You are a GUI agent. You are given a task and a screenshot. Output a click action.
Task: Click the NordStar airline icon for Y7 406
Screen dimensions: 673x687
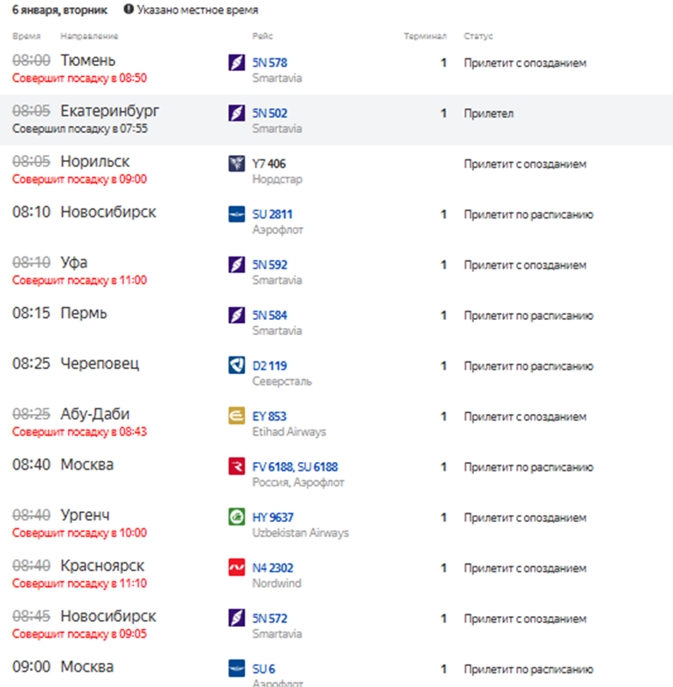[x=237, y=164]
